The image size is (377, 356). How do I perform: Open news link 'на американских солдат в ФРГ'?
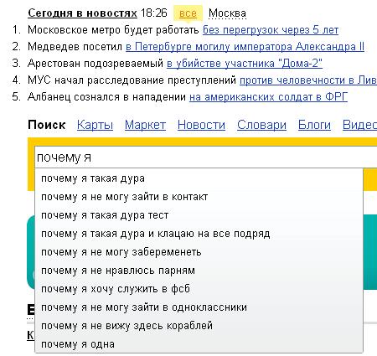pyautogui.click(x=268, y=97)
